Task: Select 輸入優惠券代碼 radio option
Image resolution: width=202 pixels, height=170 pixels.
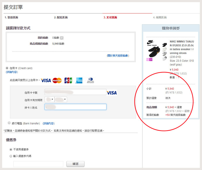Action: [11, 156]
